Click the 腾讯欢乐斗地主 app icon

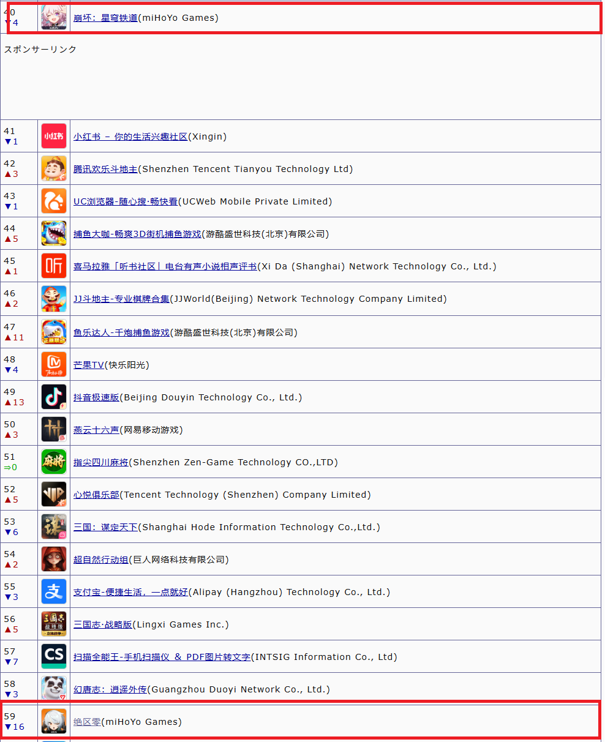tap(54, 168)
